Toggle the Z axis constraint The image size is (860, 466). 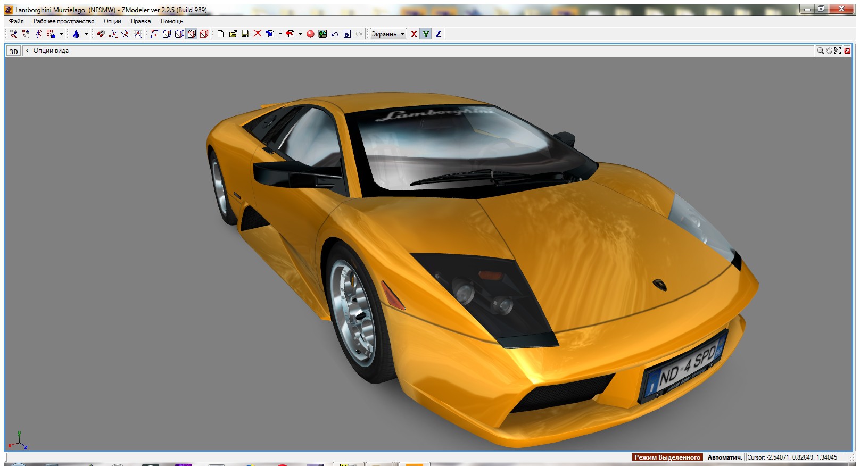tap(438, 34)
